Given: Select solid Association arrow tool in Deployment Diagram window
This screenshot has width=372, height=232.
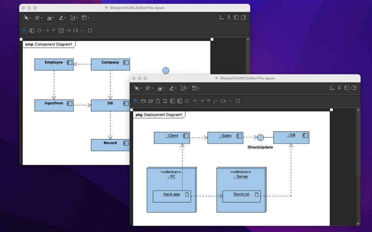Looking at the screenshot, I should [194, 101].
